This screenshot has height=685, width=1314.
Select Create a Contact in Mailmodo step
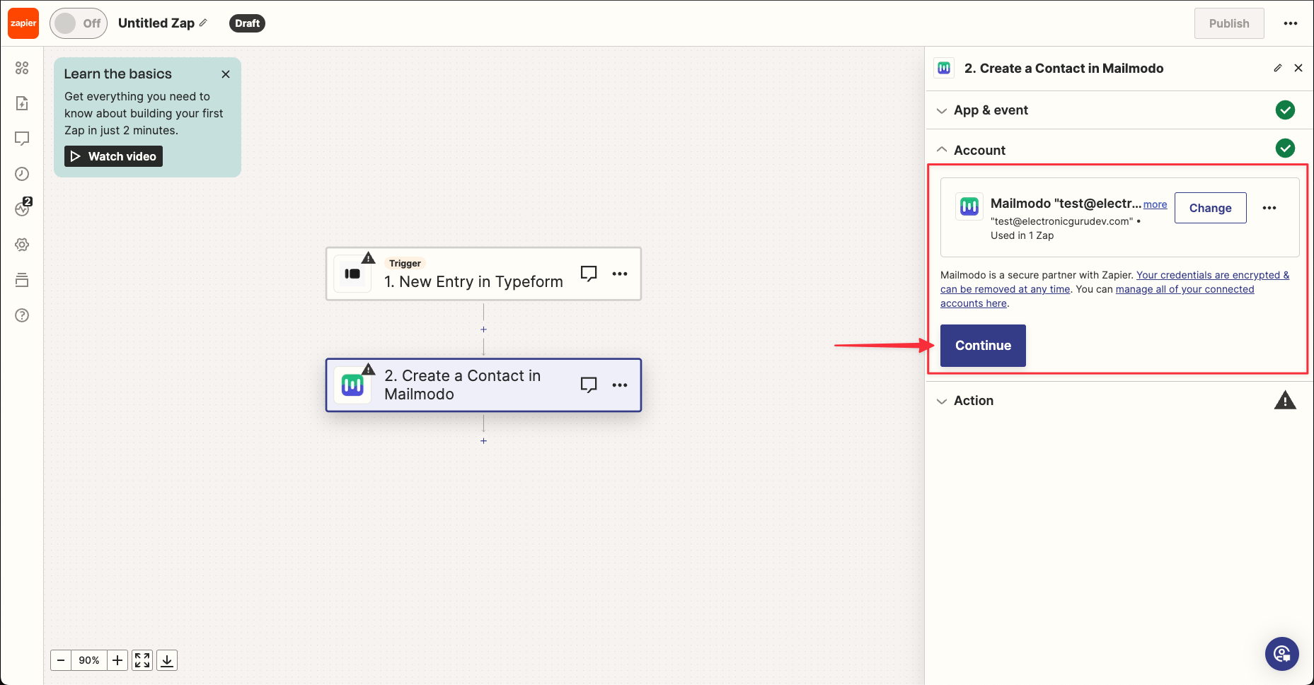[483, 385]
